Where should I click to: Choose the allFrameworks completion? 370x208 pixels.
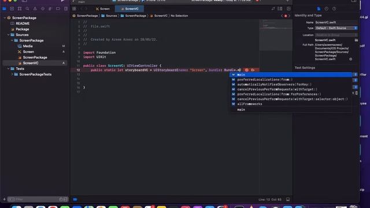[x=291, y=104]
